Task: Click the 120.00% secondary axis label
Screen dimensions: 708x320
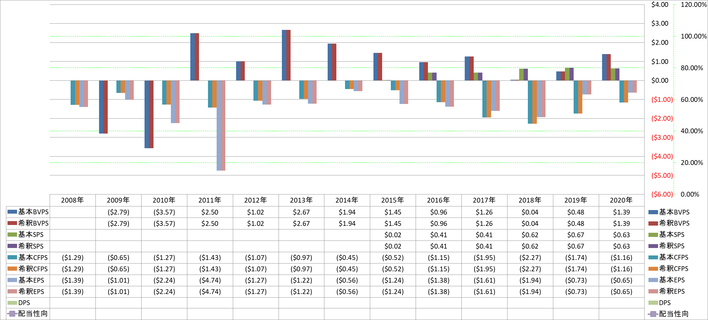Action: 694,4
